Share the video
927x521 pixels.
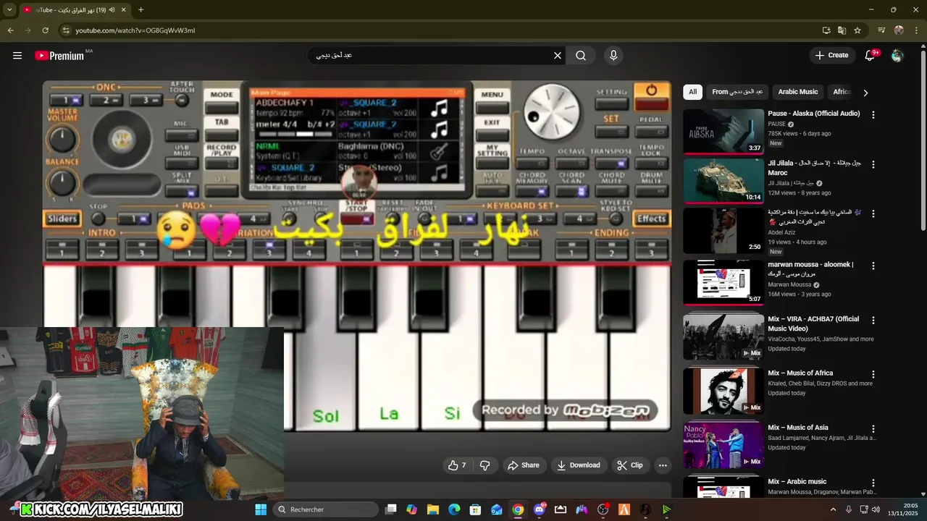[524, 465]
